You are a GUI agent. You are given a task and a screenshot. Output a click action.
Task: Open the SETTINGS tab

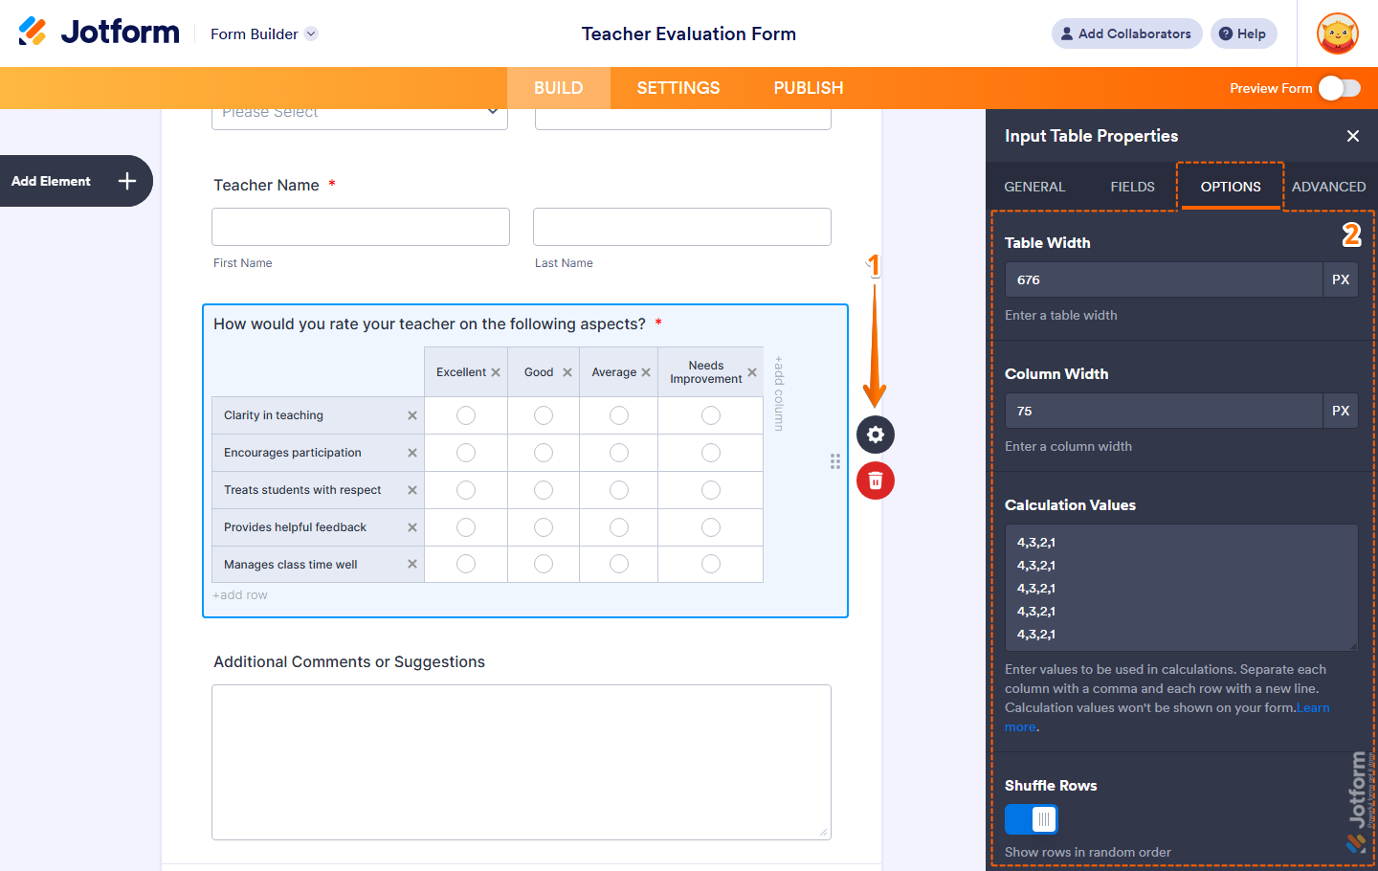coord(678,88)
